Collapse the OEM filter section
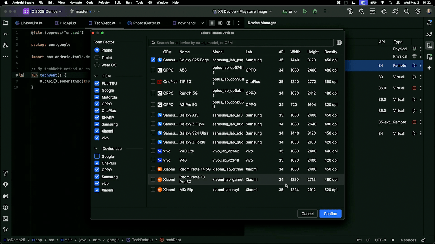The image size is (435, 244). (96, 76)
